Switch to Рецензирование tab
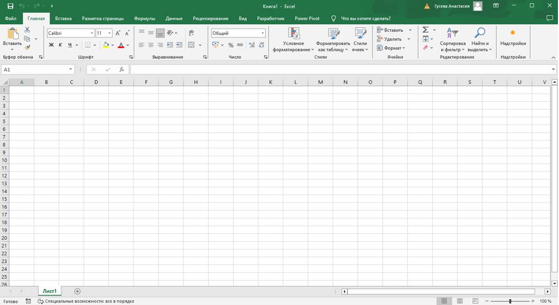The height and width of the screenshot is (305, 559). click(210, 18)
